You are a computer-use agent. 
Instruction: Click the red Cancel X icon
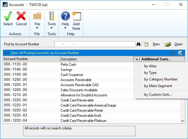pos(21,16)
